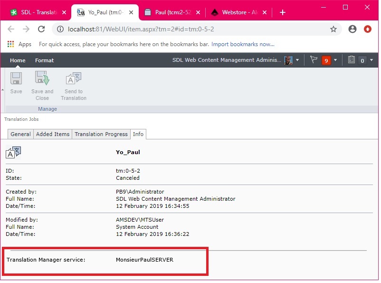This screenshot has height=283, width=381.
Task: Bookmark this page with the star
Action: [x=333, y=29]
